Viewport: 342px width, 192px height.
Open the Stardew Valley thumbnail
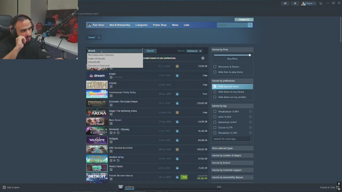(x=97, y=159)
